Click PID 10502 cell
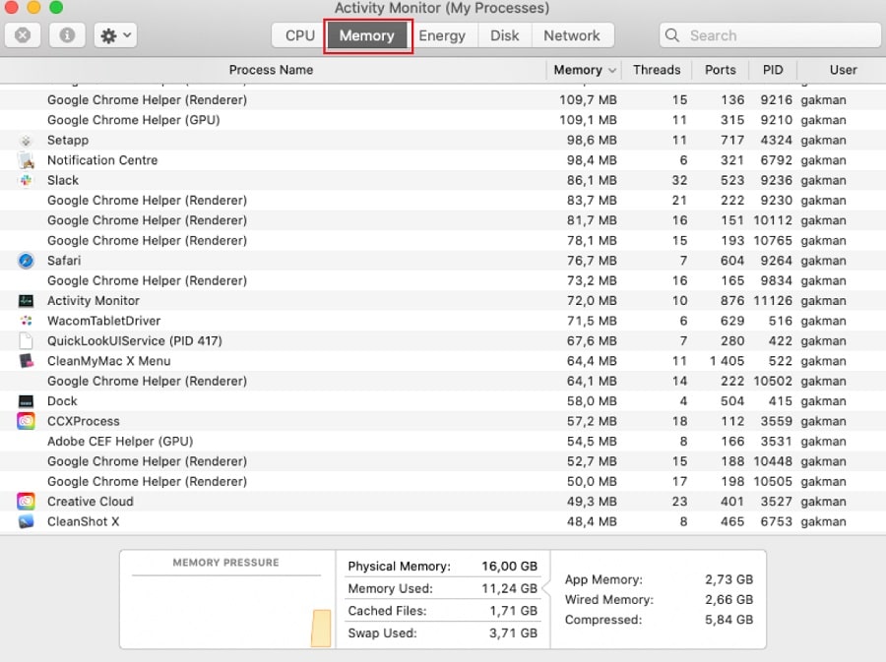 click(773, 382)
